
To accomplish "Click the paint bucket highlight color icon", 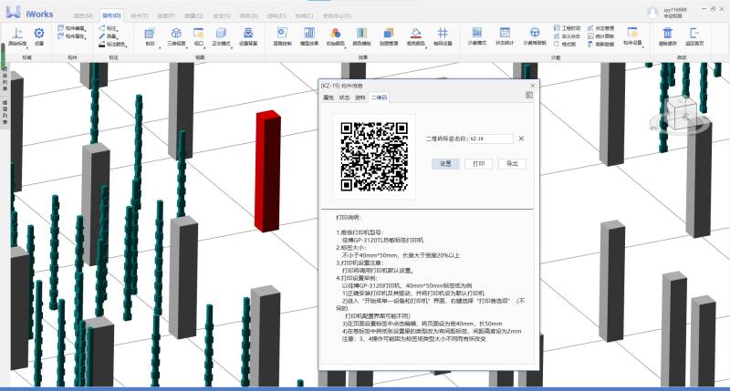I will [416, 33].
